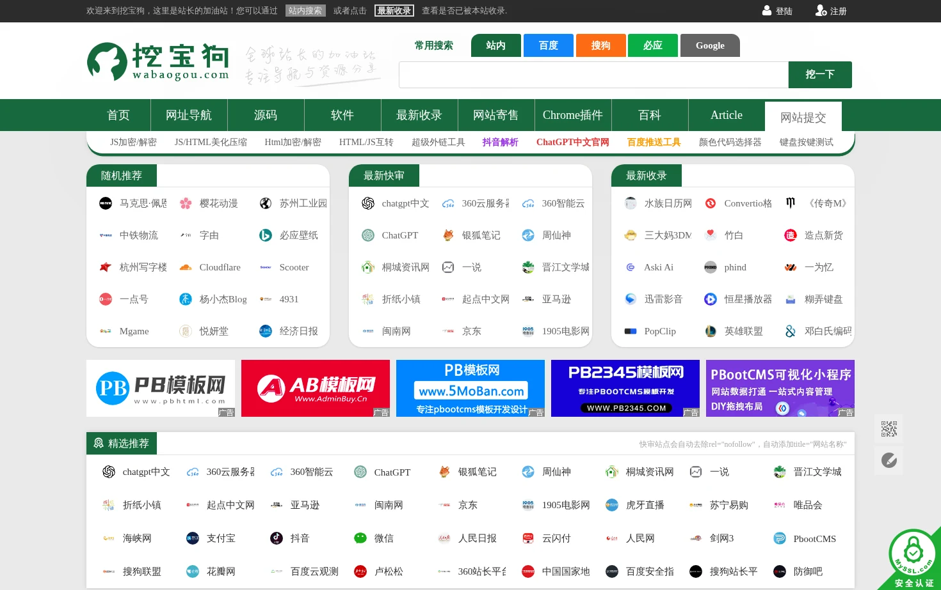Screen dimensions: 941x590
Task: Click chatgpt中文 icon in 精选推荐
Action: [x=109, y=472]
